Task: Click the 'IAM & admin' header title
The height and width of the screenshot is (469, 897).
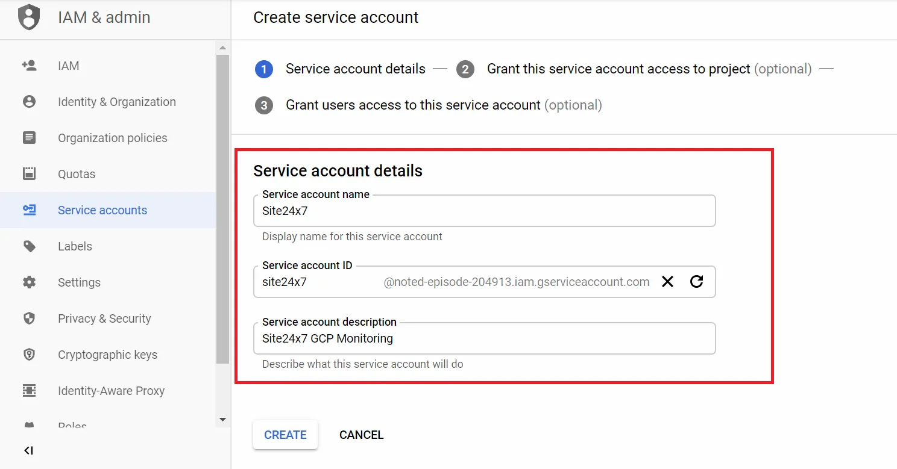Action: click(104, 17)
